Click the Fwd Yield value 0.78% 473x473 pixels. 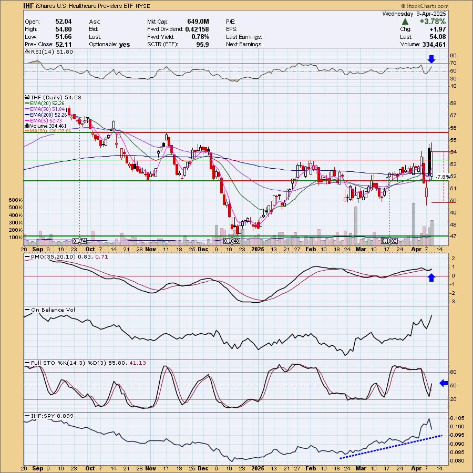(x=200, y=37)
